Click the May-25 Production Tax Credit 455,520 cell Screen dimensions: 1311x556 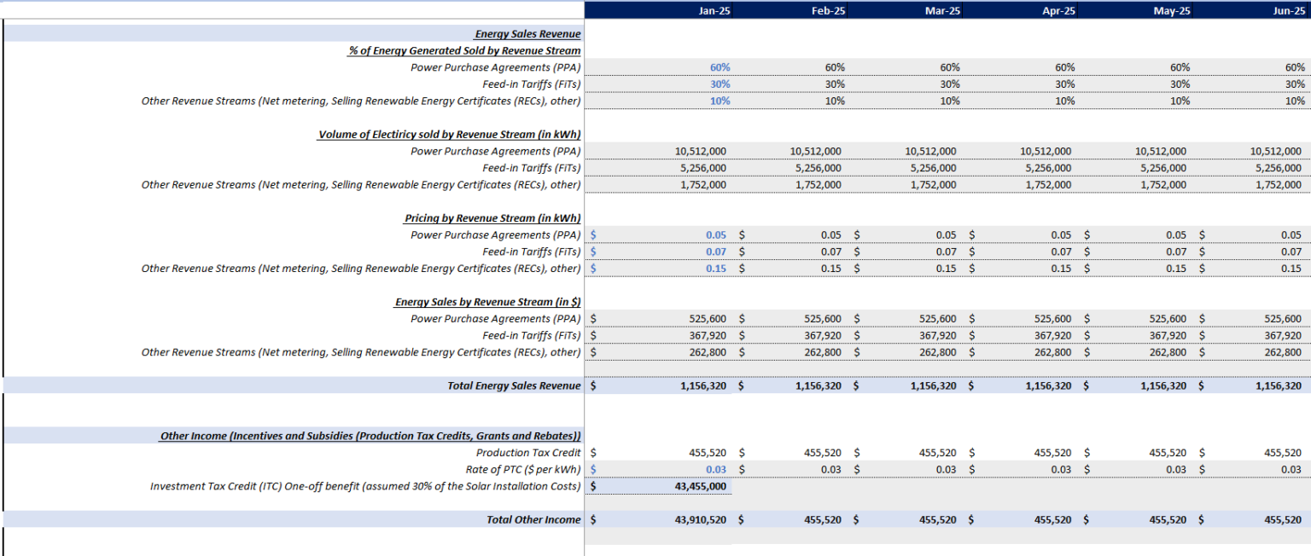tap(1136, 453)
